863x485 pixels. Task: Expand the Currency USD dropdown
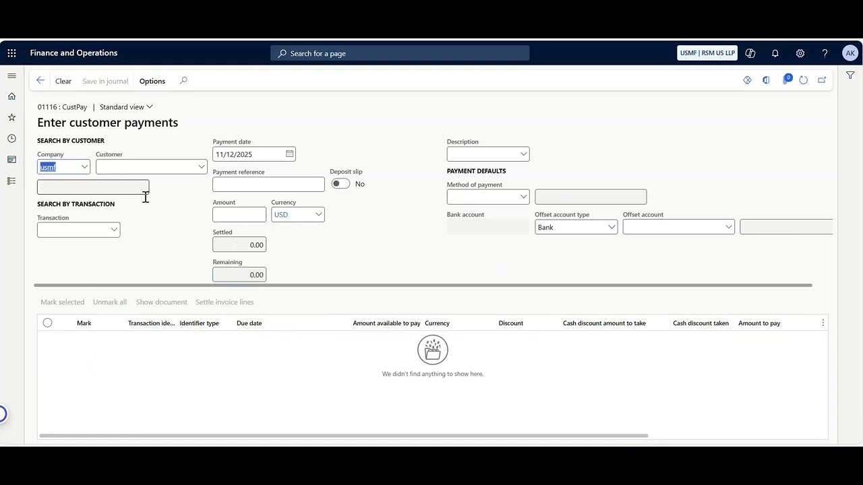pyautogui.click(x=318, y=215)
